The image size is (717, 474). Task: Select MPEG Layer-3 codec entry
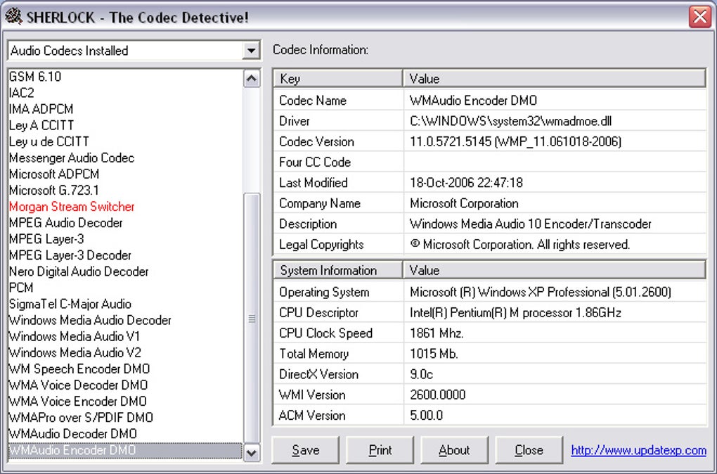pos(46,239)
